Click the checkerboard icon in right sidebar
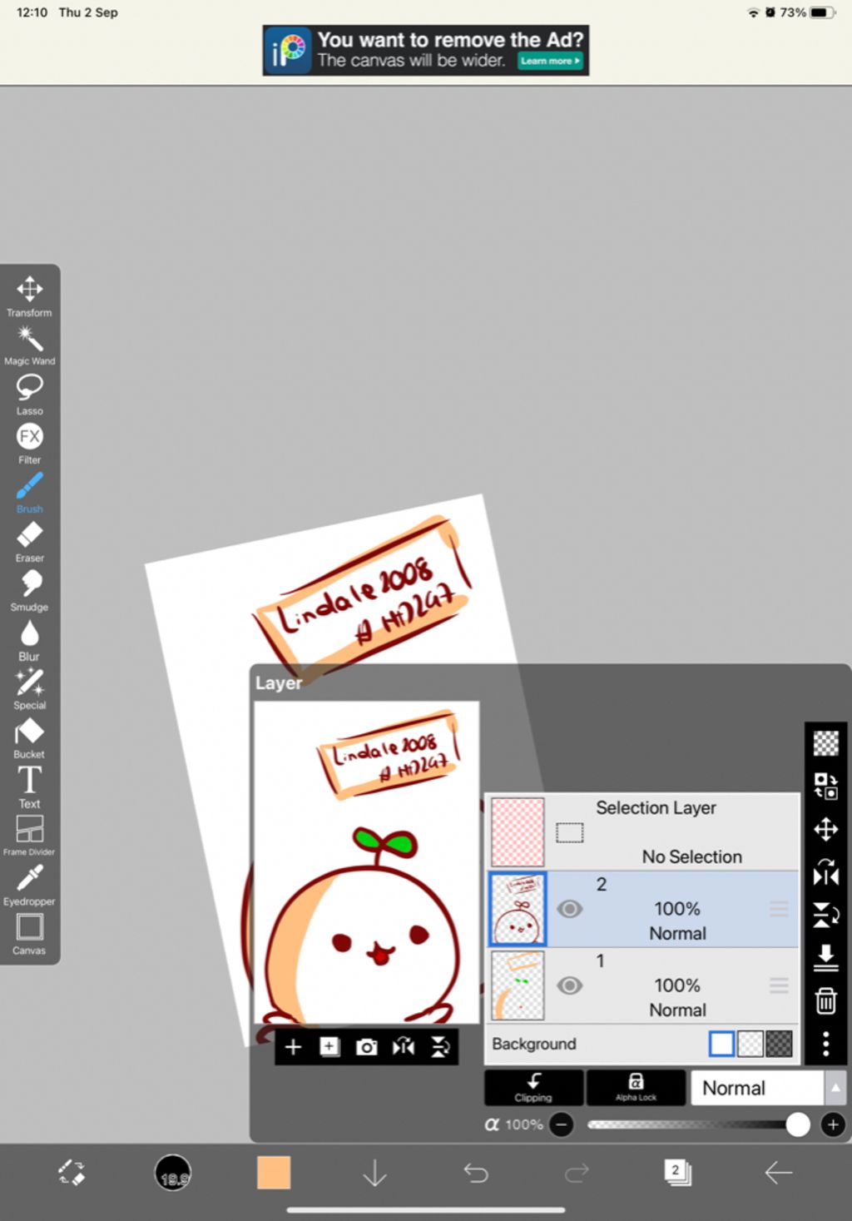 825,742
